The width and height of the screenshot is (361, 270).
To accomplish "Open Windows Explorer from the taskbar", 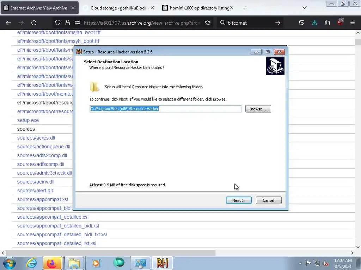I will 74,263.
